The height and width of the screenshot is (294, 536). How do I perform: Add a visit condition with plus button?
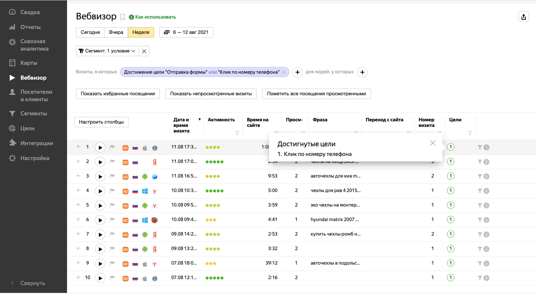click(x=297, y=72)
